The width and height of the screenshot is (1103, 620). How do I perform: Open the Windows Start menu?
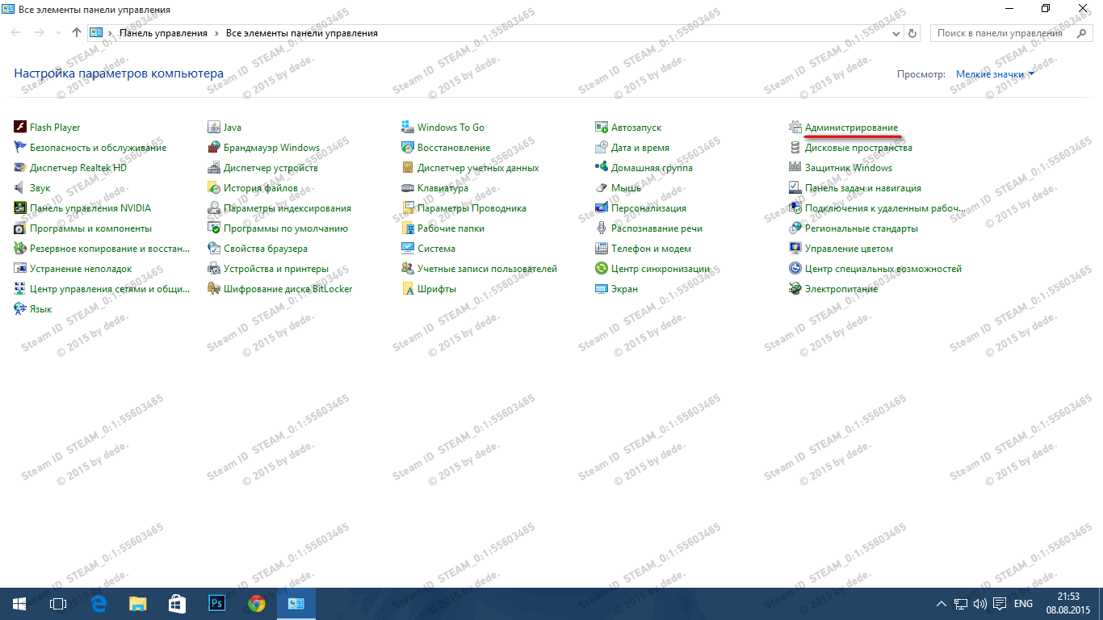click(19, 604)
